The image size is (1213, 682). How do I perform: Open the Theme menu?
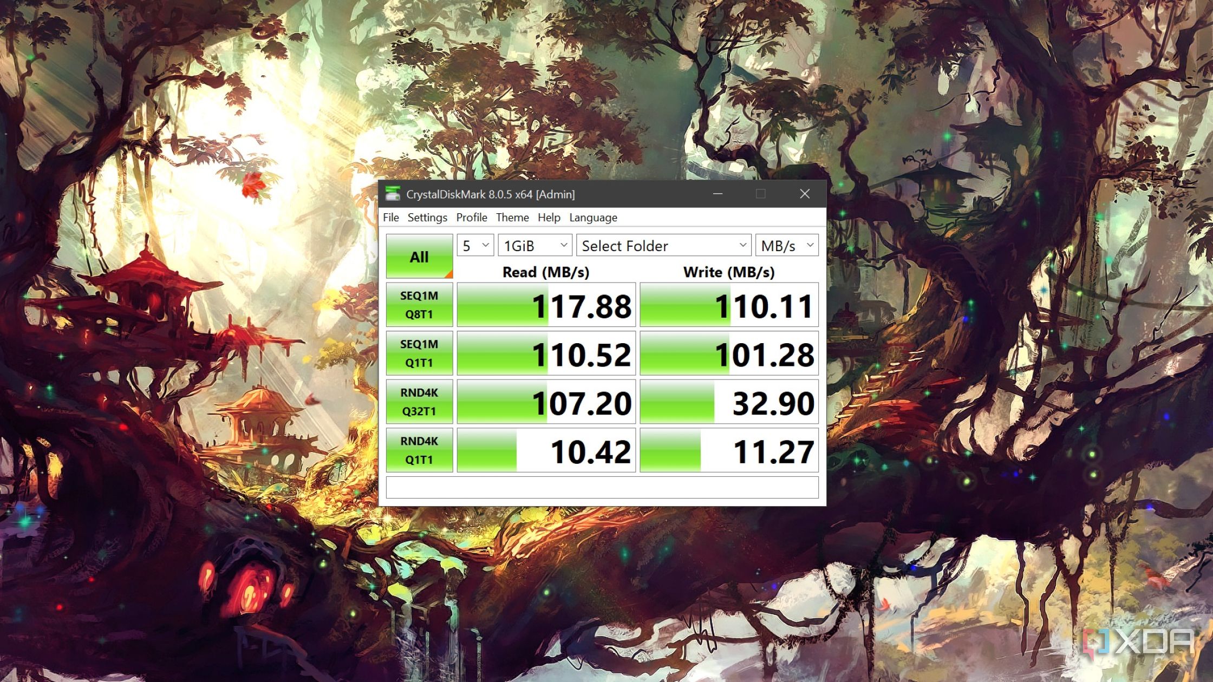[x=512, y=218]
